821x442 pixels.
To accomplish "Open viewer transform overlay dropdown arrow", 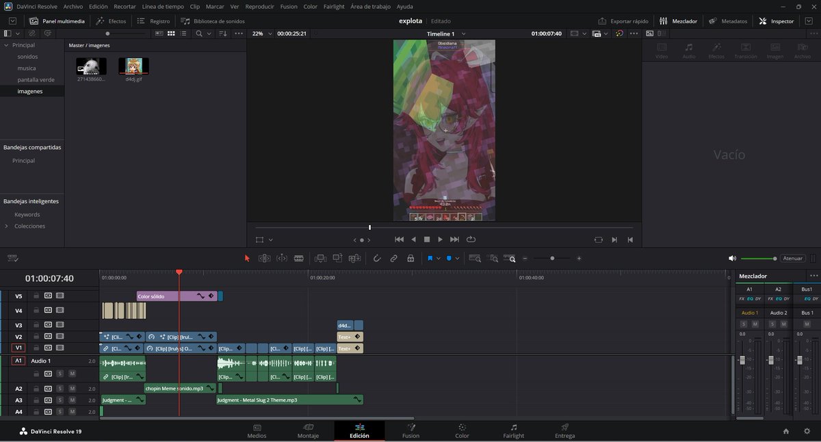I will click(271, 240).
